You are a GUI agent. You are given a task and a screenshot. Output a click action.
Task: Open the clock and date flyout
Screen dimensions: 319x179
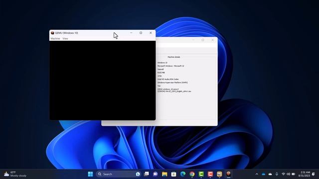pos(304,174)
